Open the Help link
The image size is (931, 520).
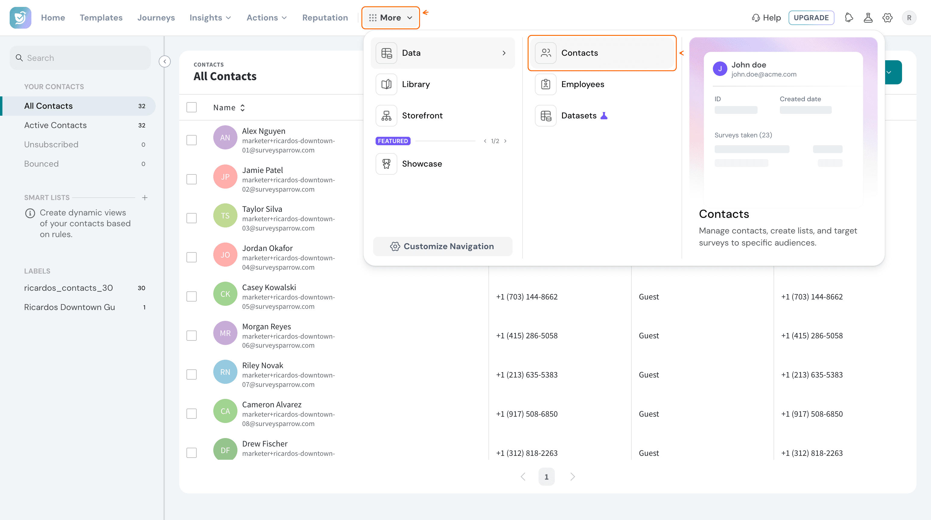(x=766, y=18)
